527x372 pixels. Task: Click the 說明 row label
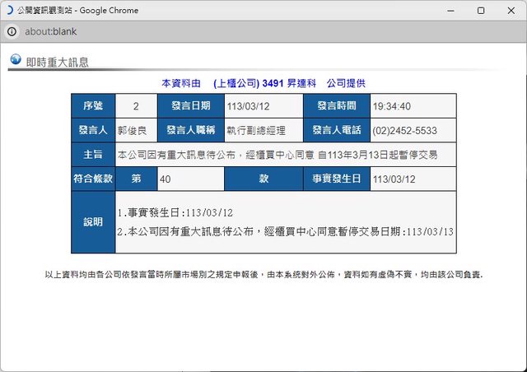(x=93, y=222)
